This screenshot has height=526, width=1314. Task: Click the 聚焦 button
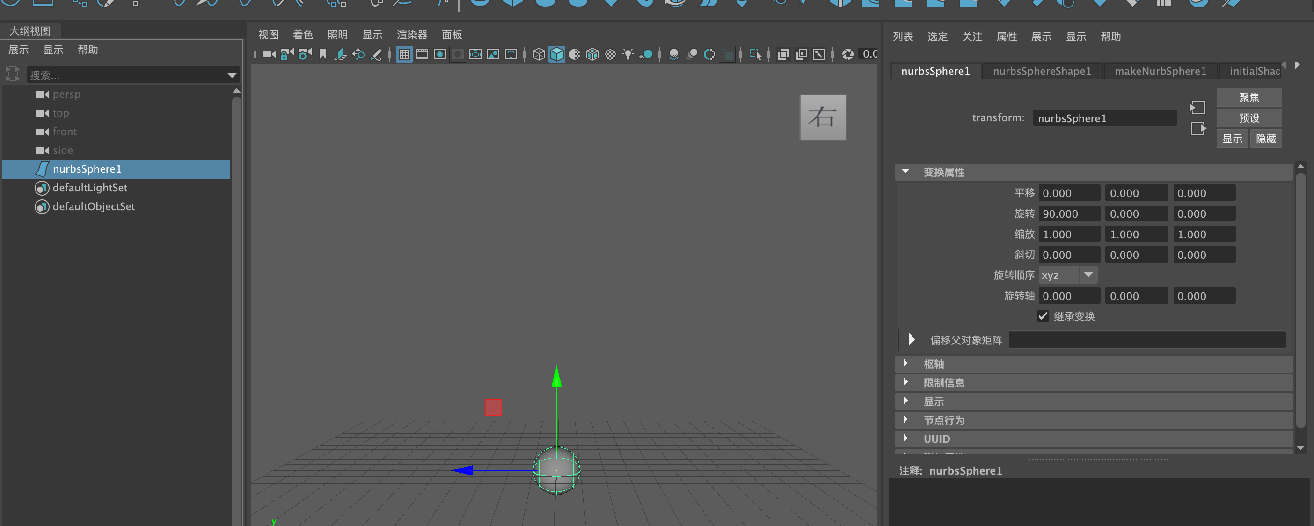point(1248,97)
